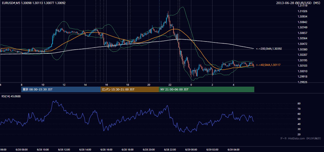Click RSI scale value 30
Image resolution: width=324 pixels, height=152 pixels.
click(x=299, y=129)
